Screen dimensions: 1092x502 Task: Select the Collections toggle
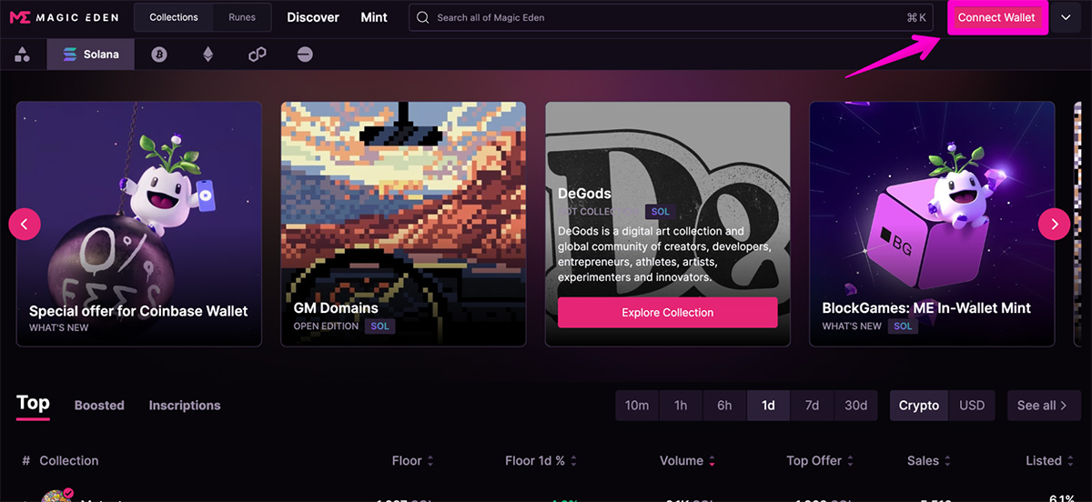174,17
